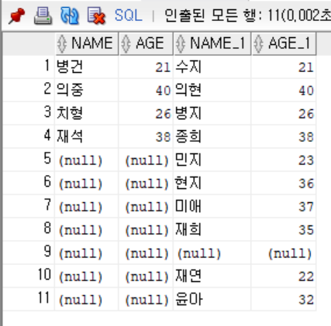Image resolution: width=331 pixels, height=326 pixels.
Task: Select the cell containing 윤아
Action: point(212,299)
